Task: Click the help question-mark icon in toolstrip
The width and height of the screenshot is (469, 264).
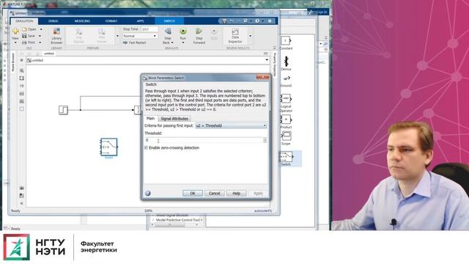Action: (x=257, y=21)
